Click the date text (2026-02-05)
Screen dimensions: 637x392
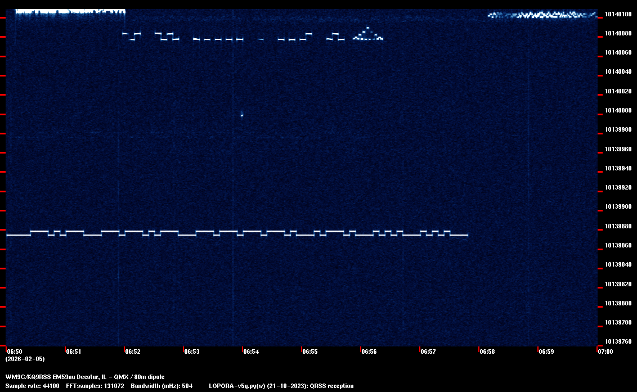25,359
